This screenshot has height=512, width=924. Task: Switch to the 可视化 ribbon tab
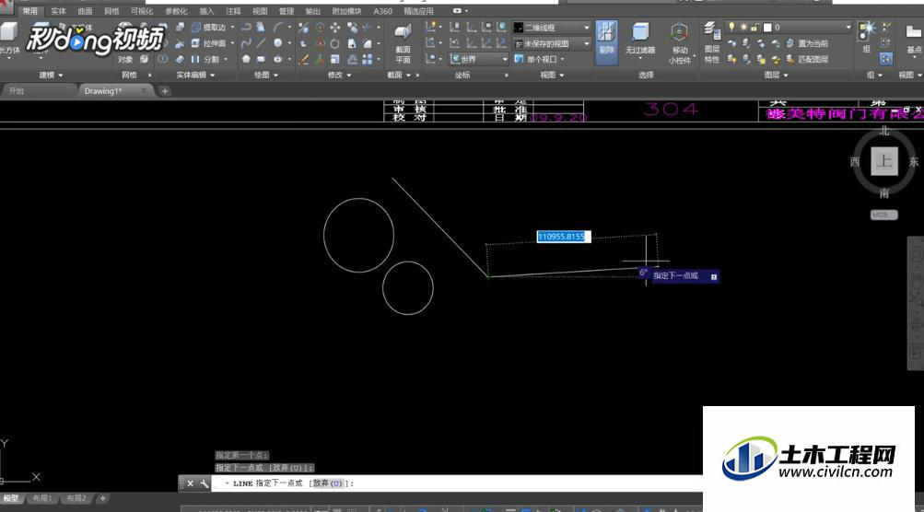pos(142,11)
